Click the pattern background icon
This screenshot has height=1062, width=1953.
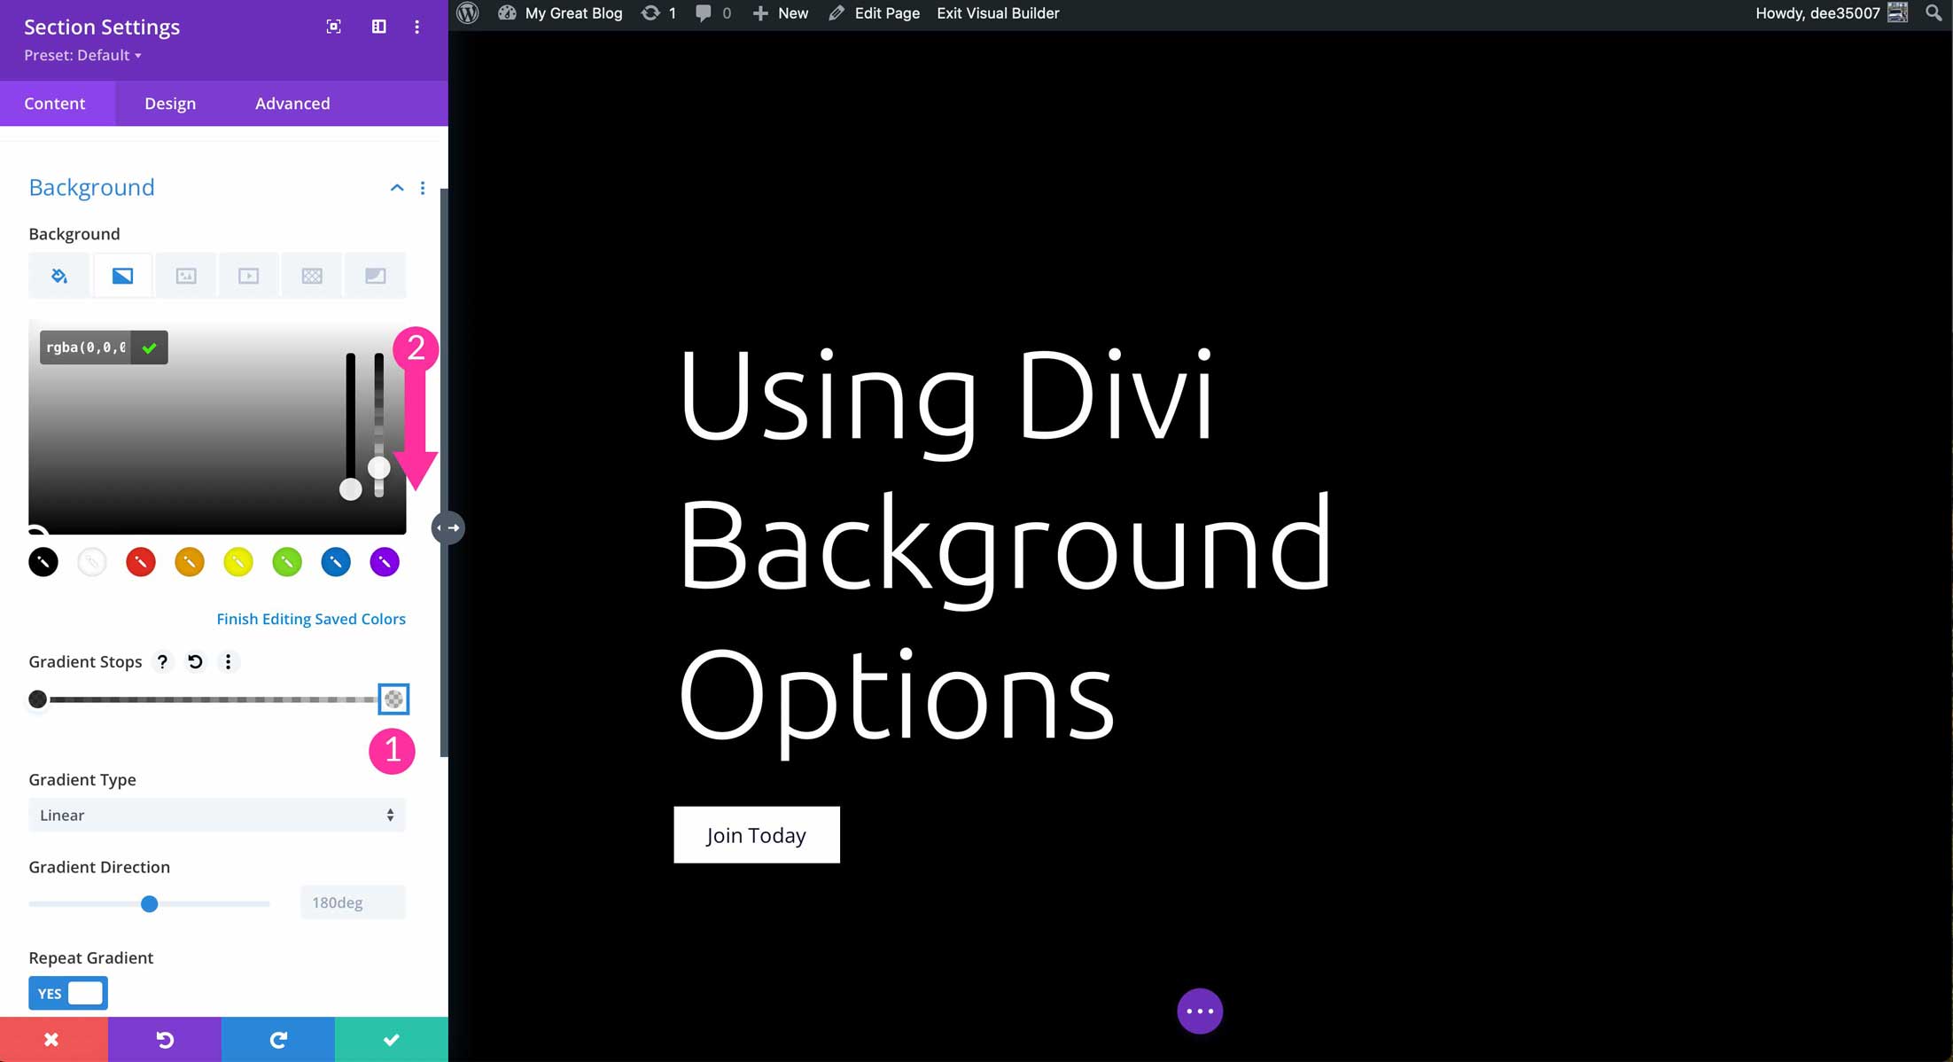point(311,275)
